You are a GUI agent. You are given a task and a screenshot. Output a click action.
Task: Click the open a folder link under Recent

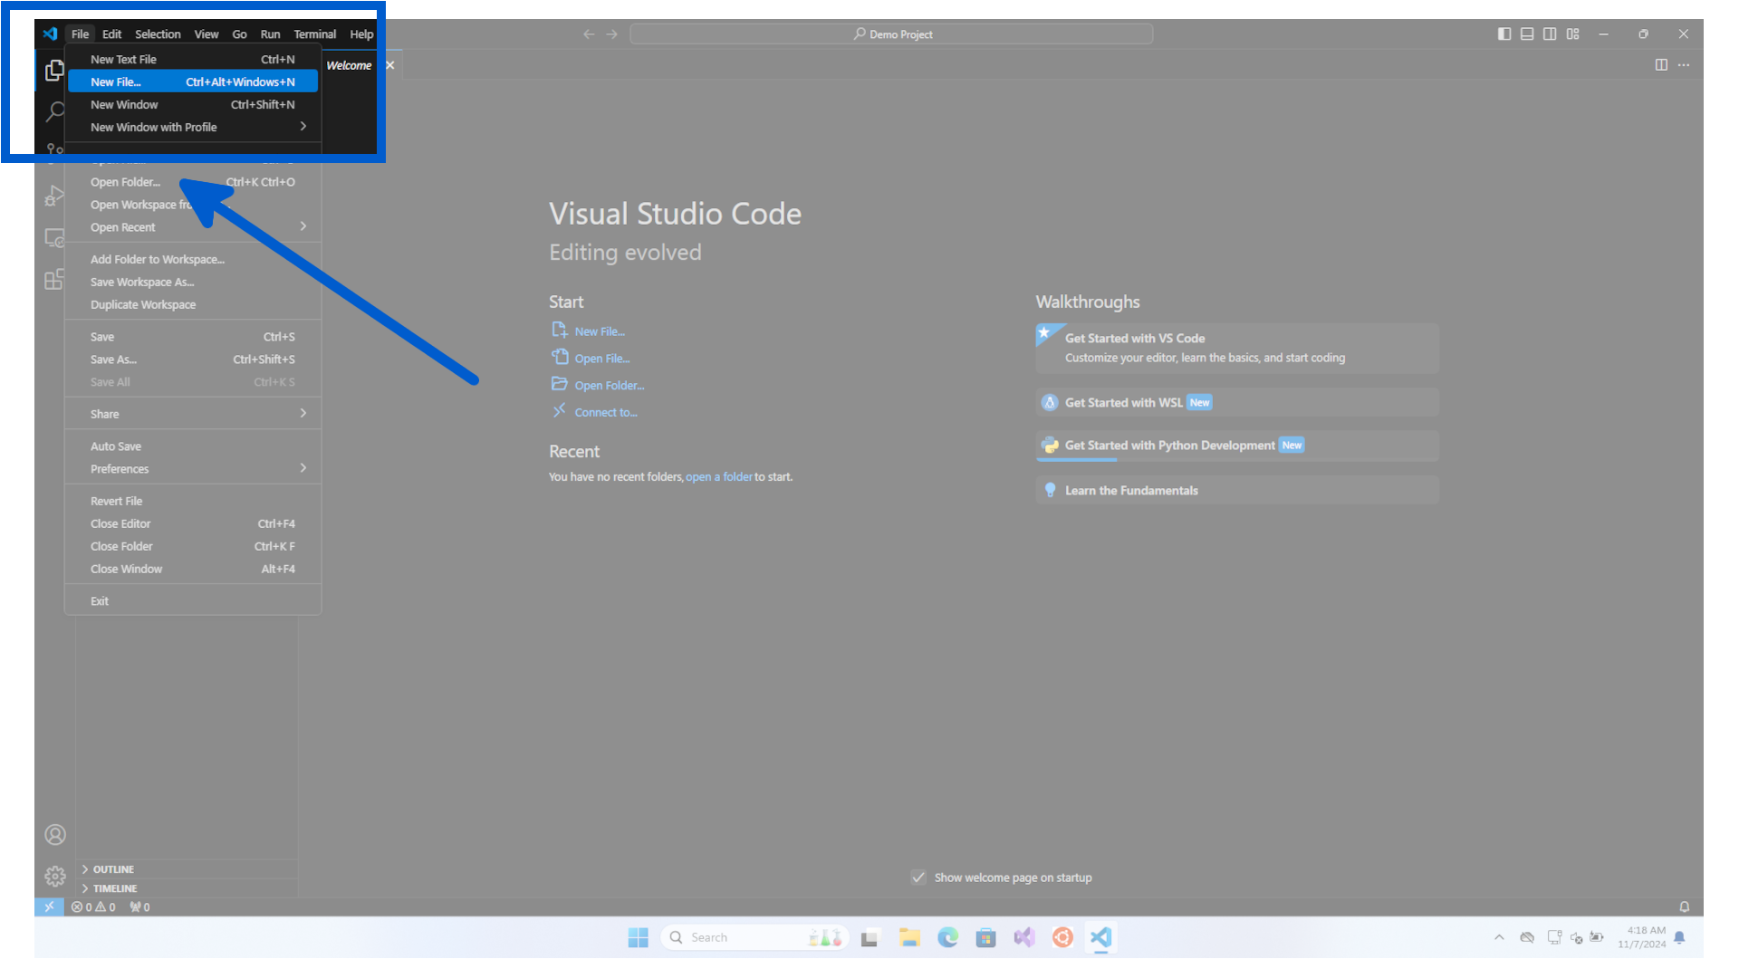(x=719, y=476)
